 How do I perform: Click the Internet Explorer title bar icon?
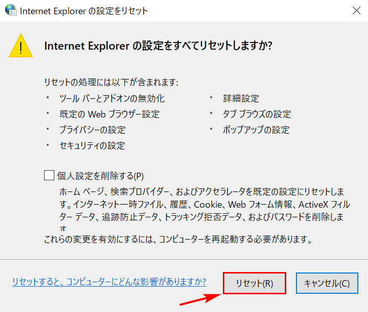click(11, 11)
